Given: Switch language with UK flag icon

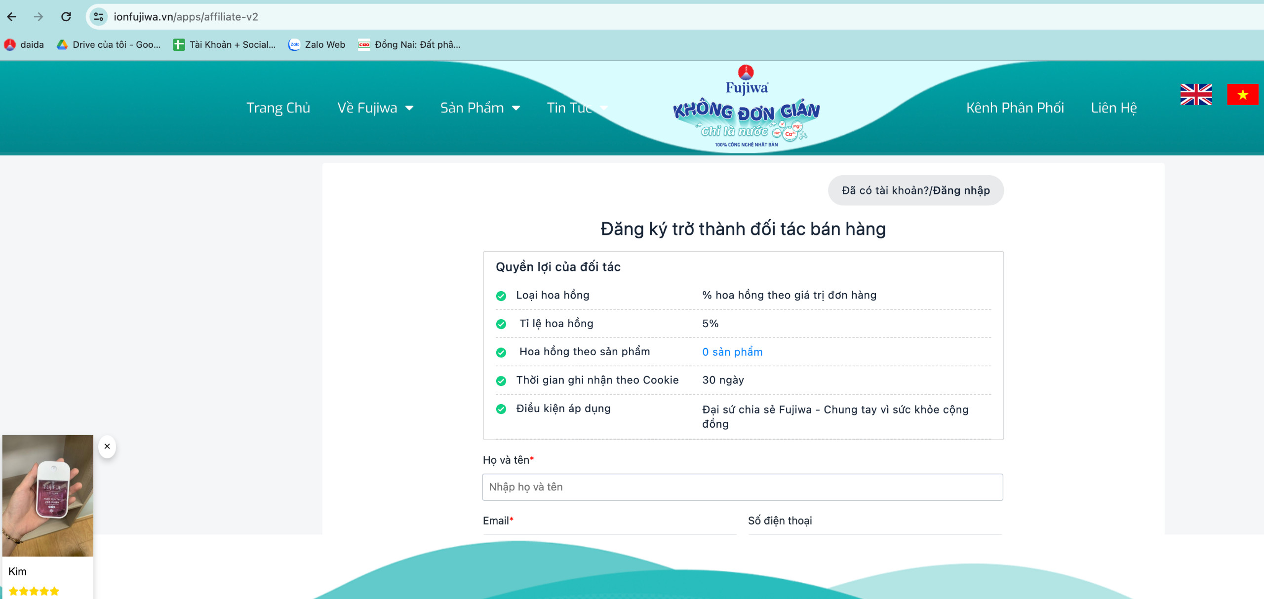Looking at the screenshot, I should pos(1196,94).
